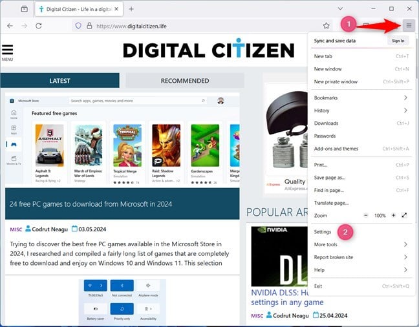Viewport: 419px width, 327px height.
Task: Zoom in with the plus button
Action: pyautogui.click(x=393, y=215)
